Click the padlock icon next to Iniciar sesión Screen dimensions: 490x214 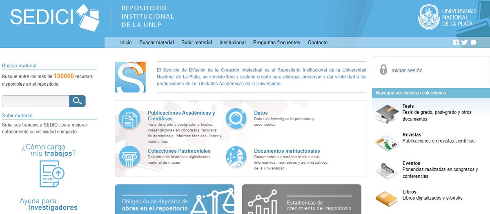tap(383, 69)
